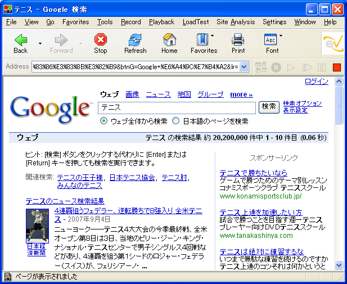Click the round R record icon
Screen dimensions: 347x284
276,67
